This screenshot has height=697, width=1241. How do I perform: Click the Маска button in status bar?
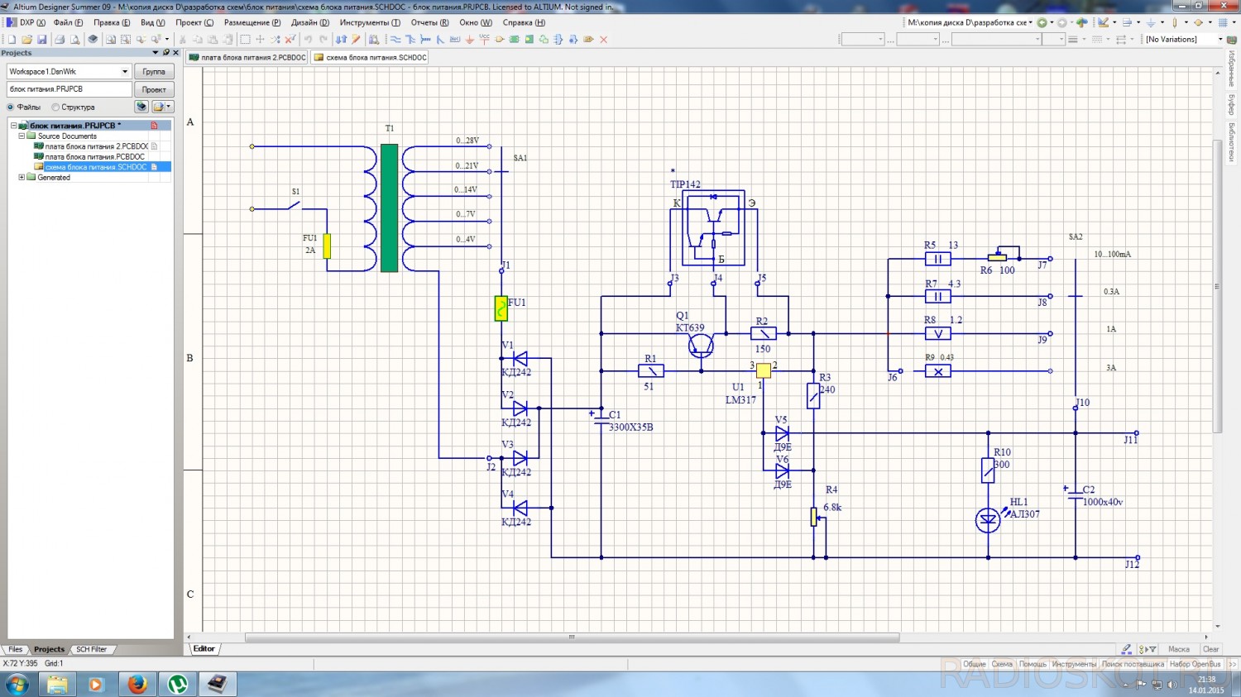click(x=1179, y=649)
